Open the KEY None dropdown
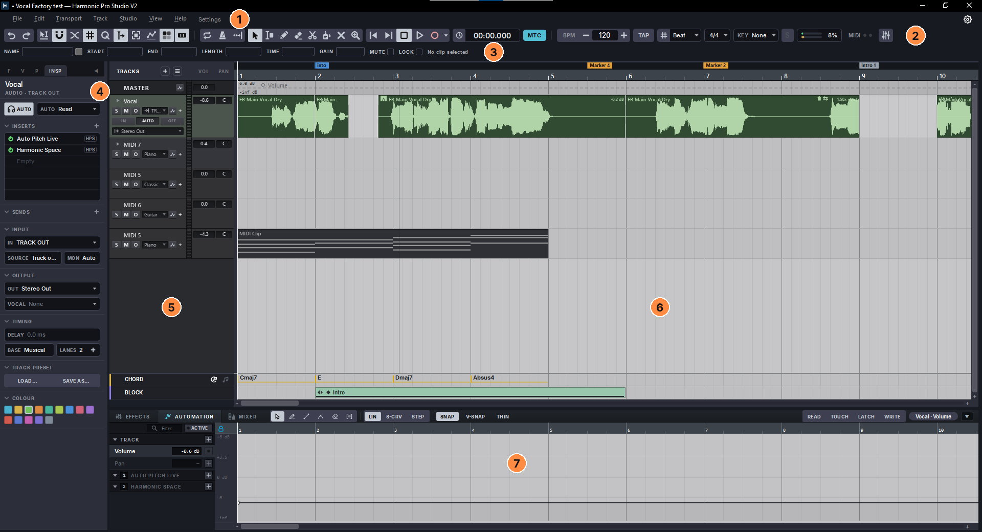This screenshot has width=982, height=532. [x=756, y=35]
